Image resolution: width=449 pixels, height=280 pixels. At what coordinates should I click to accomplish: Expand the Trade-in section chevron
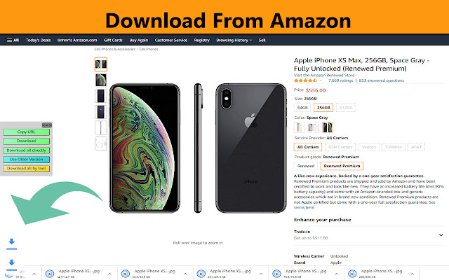click(x=441, y=235)
